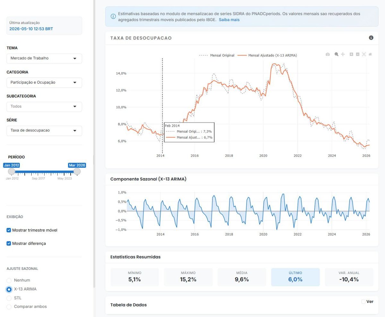Select Comparar ambos option
The height and width of the screenshot is (317, 385).
(x=9, y=307)
